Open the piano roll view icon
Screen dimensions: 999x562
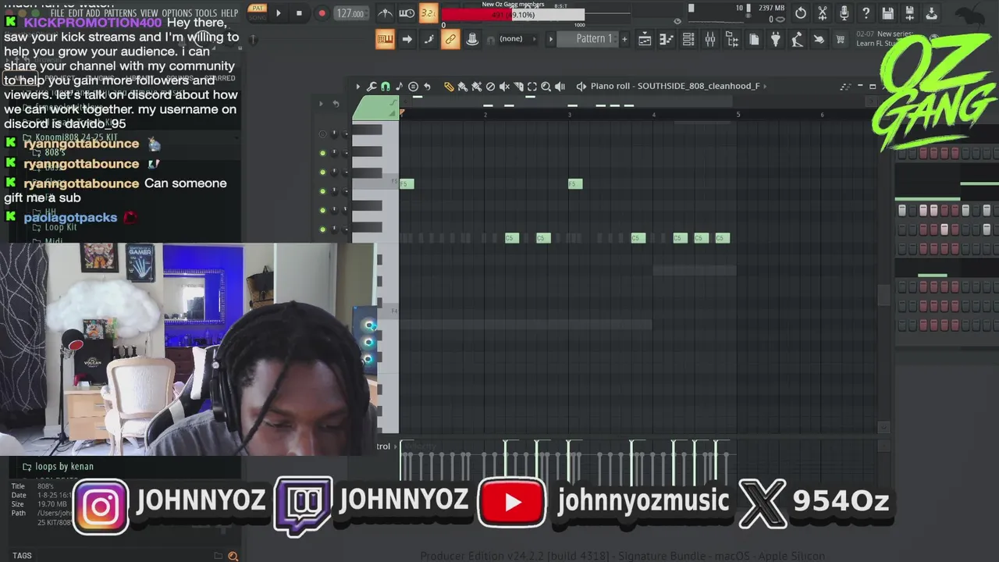pyautogui.click(x=667, y=40)
